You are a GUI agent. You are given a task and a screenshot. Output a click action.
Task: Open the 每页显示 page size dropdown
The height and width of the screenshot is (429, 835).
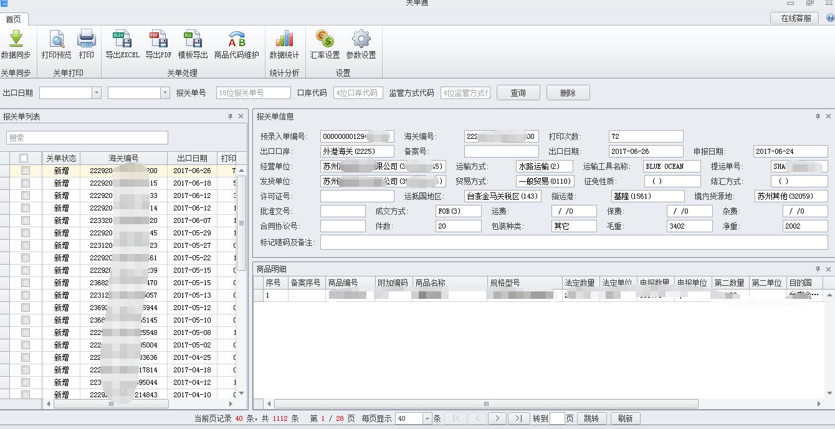point(427,418)
